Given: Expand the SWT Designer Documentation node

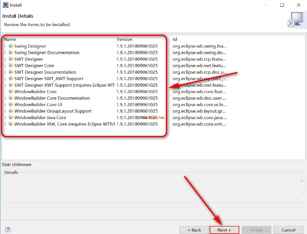Looking at the screenshot, I should (5, 72).
